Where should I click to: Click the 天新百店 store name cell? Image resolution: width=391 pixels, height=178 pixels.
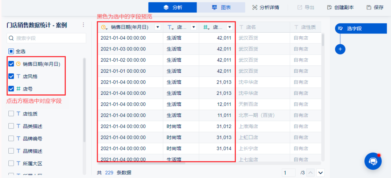point(262,104)
